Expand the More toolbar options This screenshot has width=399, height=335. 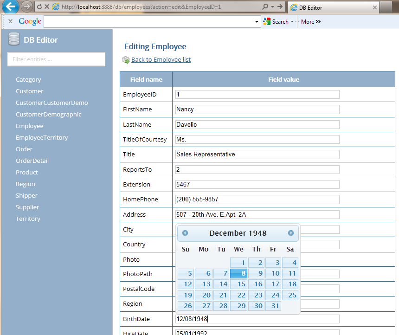click(x=310, y=21)
